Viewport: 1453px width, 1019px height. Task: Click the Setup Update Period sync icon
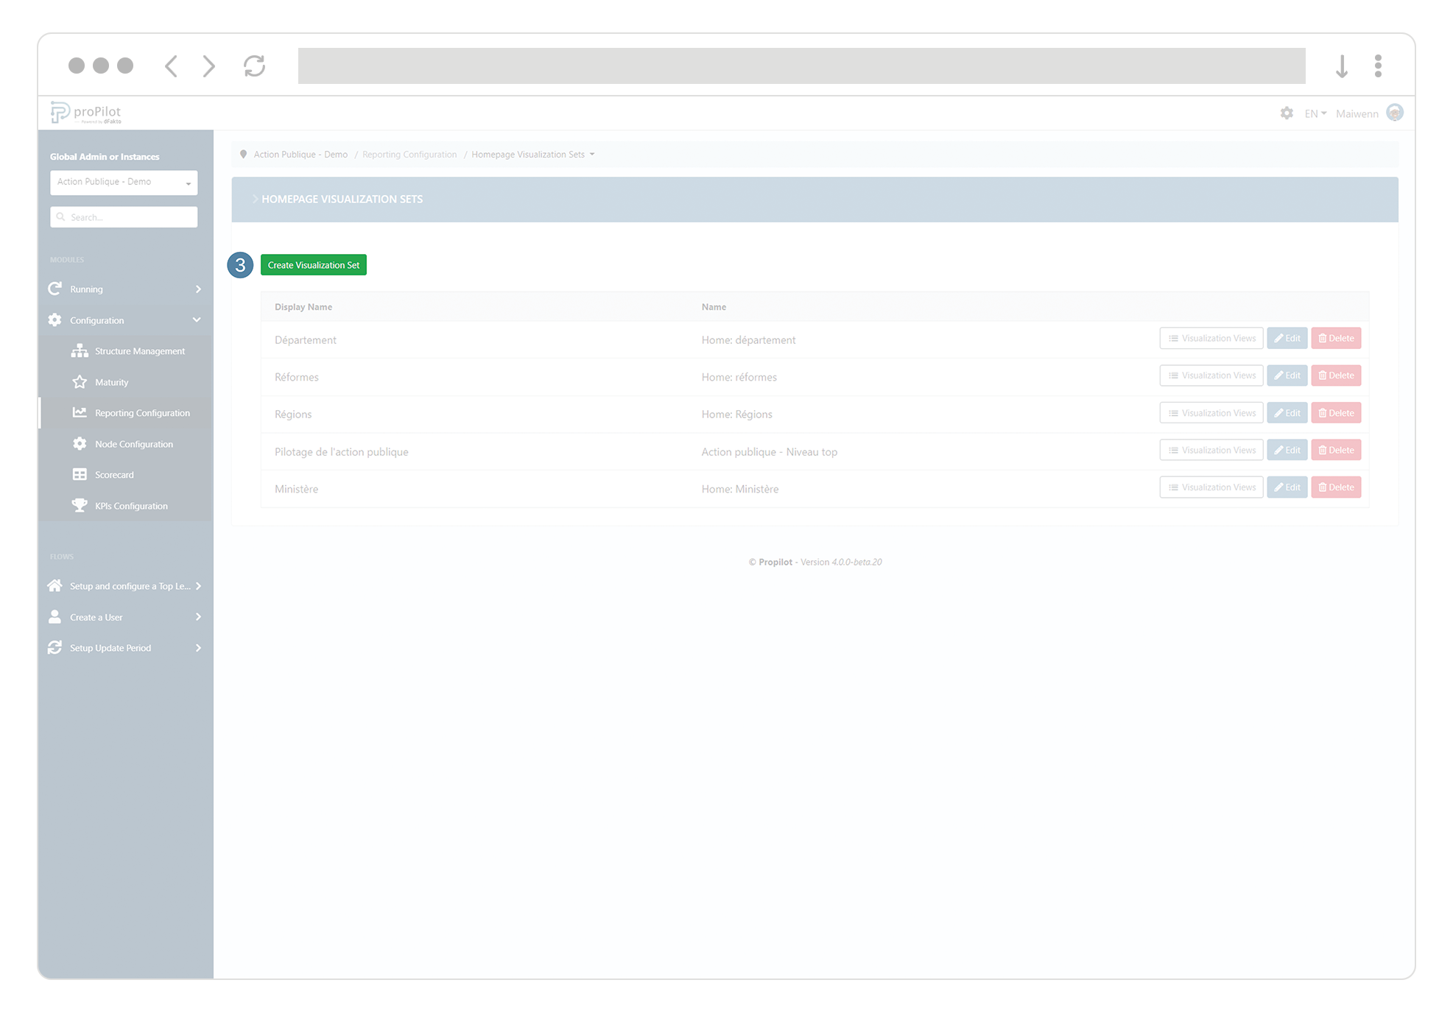[x=54, y=647]
